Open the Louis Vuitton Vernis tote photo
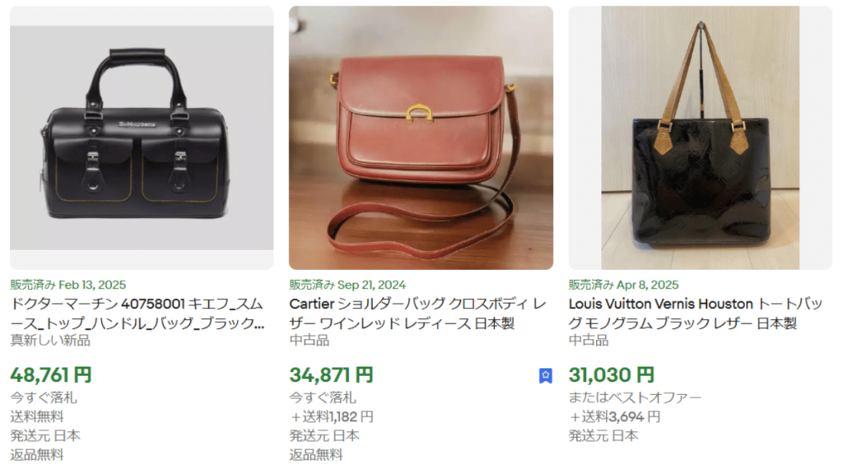Viewport: 843px width, 474px height. [x=700, y=137]
